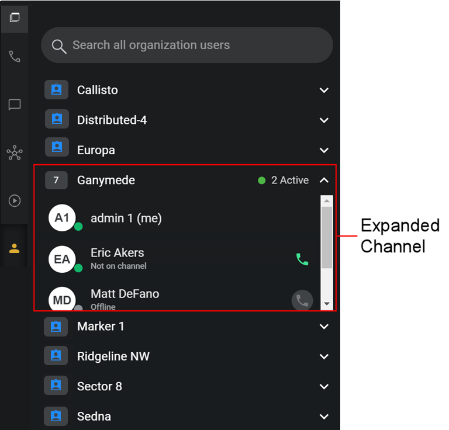Click the member list scrollbar down arrow
This screenshot has height=430, width=449.
[327, 304]
